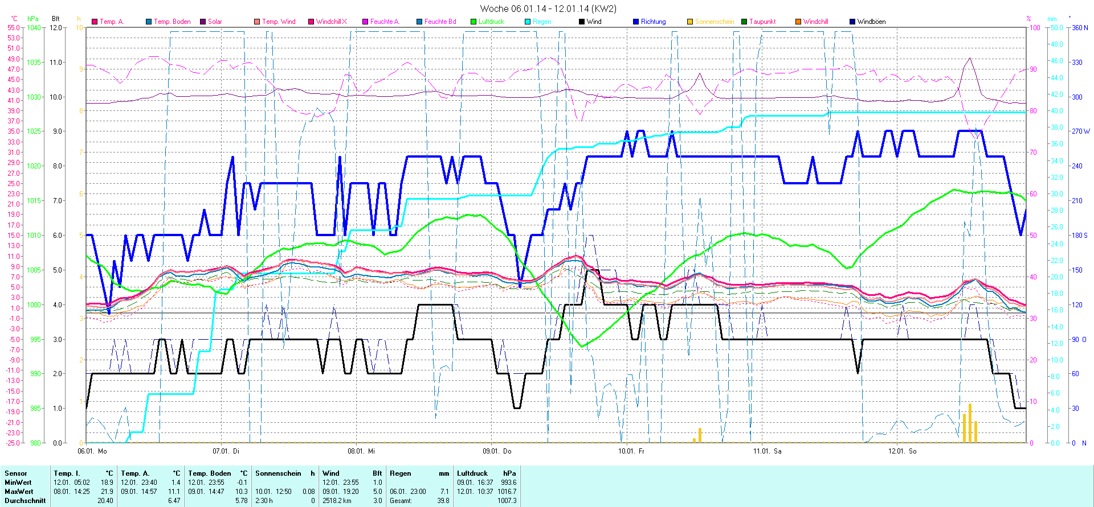Click the Durchschnitt row label
The height and width of the screenshot is (507, 1094).
click(x=25, y=501)
